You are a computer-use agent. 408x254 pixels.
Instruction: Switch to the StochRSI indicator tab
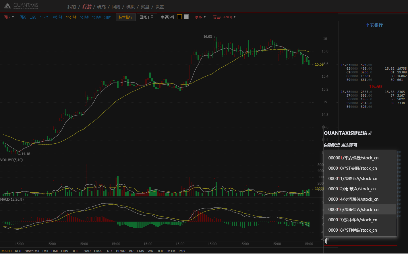32,251
